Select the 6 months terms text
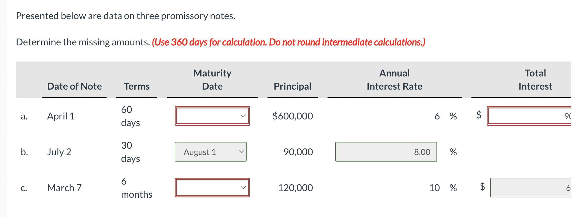Image resolution: width=578 pixels, height=218 pixels. (x=136, y=188)
